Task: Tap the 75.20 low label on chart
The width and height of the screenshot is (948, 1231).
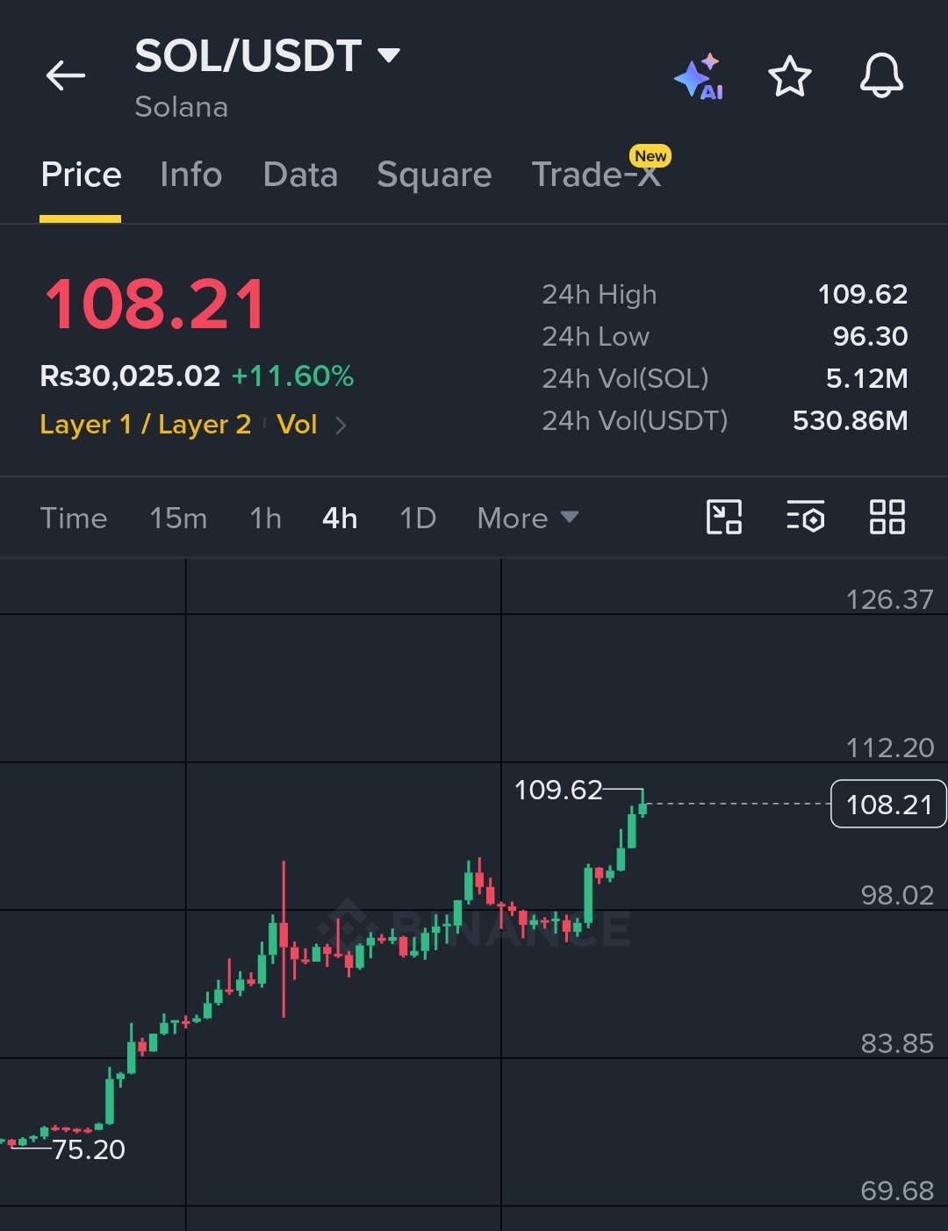Action: point(89,1149)
